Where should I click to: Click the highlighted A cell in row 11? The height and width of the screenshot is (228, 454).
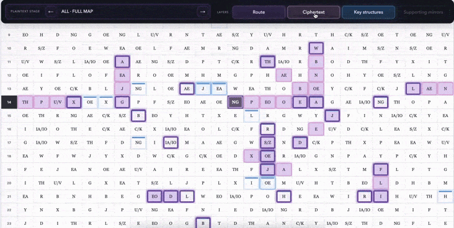click(x=122, y=62)
